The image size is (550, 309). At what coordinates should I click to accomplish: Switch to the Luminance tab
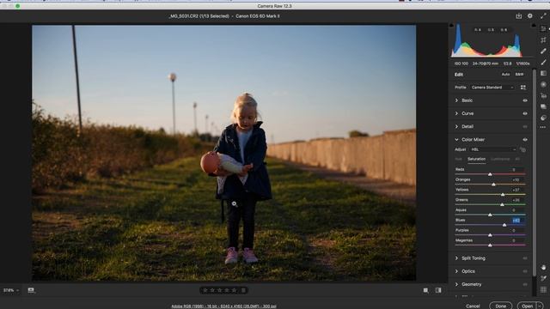pos(500,159)
